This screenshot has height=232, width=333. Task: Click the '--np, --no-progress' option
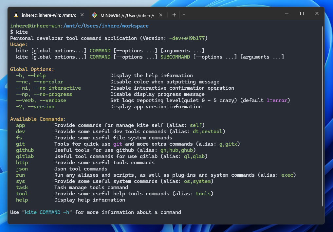pos(44,94)
